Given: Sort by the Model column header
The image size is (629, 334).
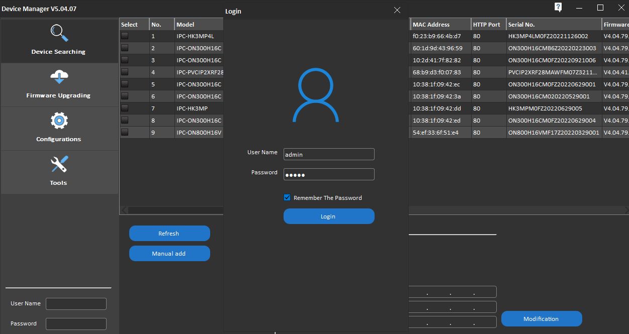Looking at the screenshot, I should [x=199, y=24].
